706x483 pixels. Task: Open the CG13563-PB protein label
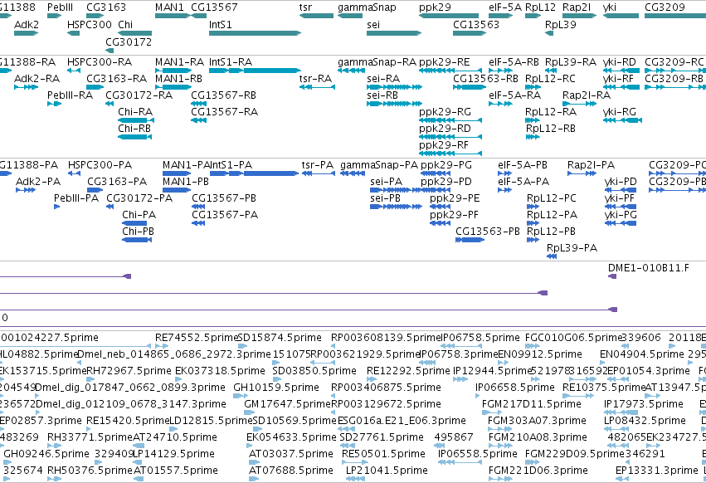pyautogui.click(x=488, y=232)
